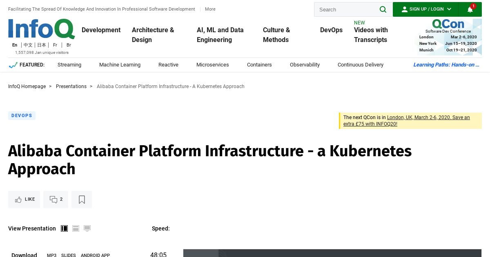The height and width of the screenshot is (257, 490).
Task: Open the Sign Up / Login dropdown
Action: click(425, 9)
